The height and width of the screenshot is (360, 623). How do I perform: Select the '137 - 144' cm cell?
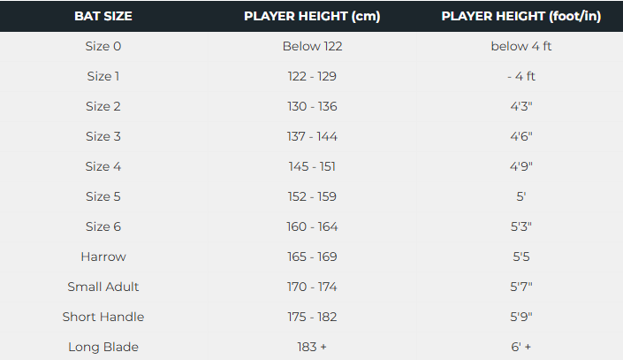(x=312, y=136)
